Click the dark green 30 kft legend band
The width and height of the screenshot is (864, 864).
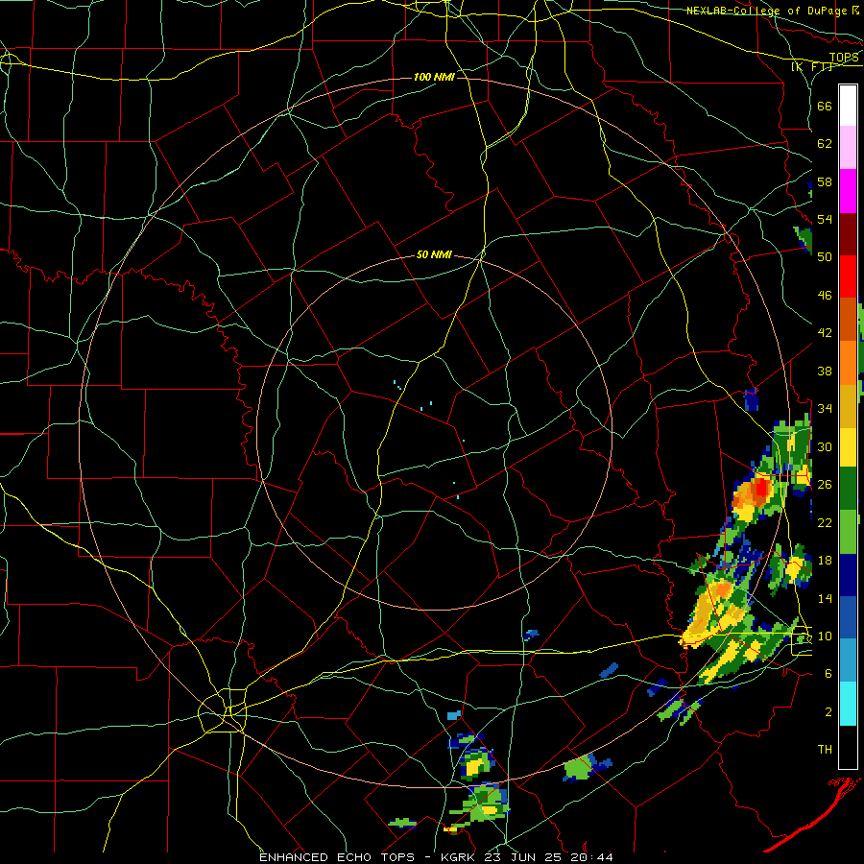(x=848, y=489)
